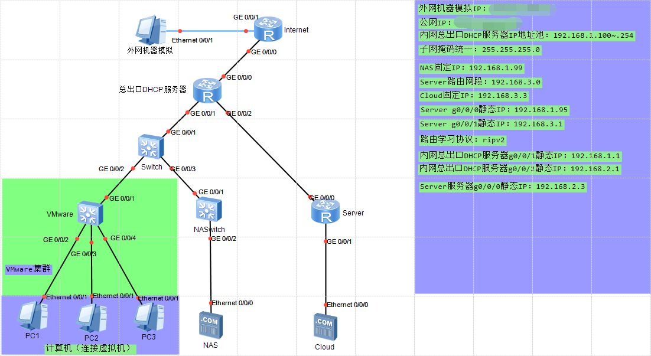Click the Server router icon
Screen dimensions: 651x356
(325, 212)
